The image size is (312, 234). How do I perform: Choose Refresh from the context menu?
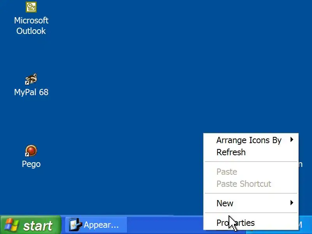251,152
